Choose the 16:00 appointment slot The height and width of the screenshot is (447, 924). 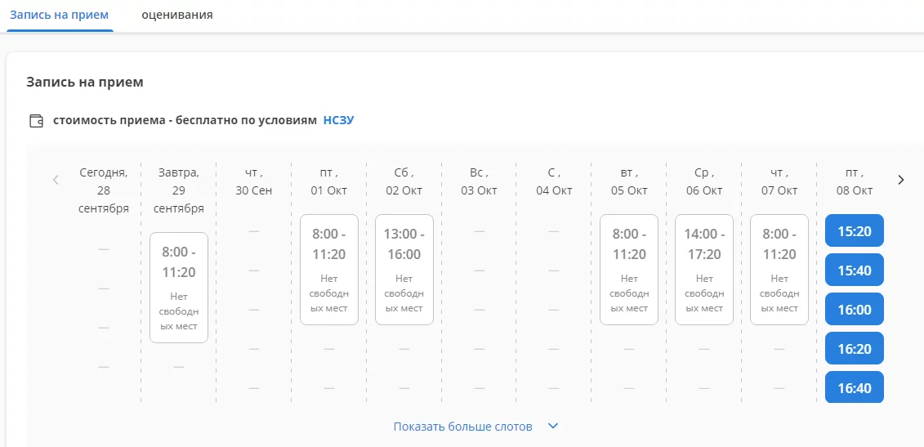pyautogui.click(x=855, y=309)
